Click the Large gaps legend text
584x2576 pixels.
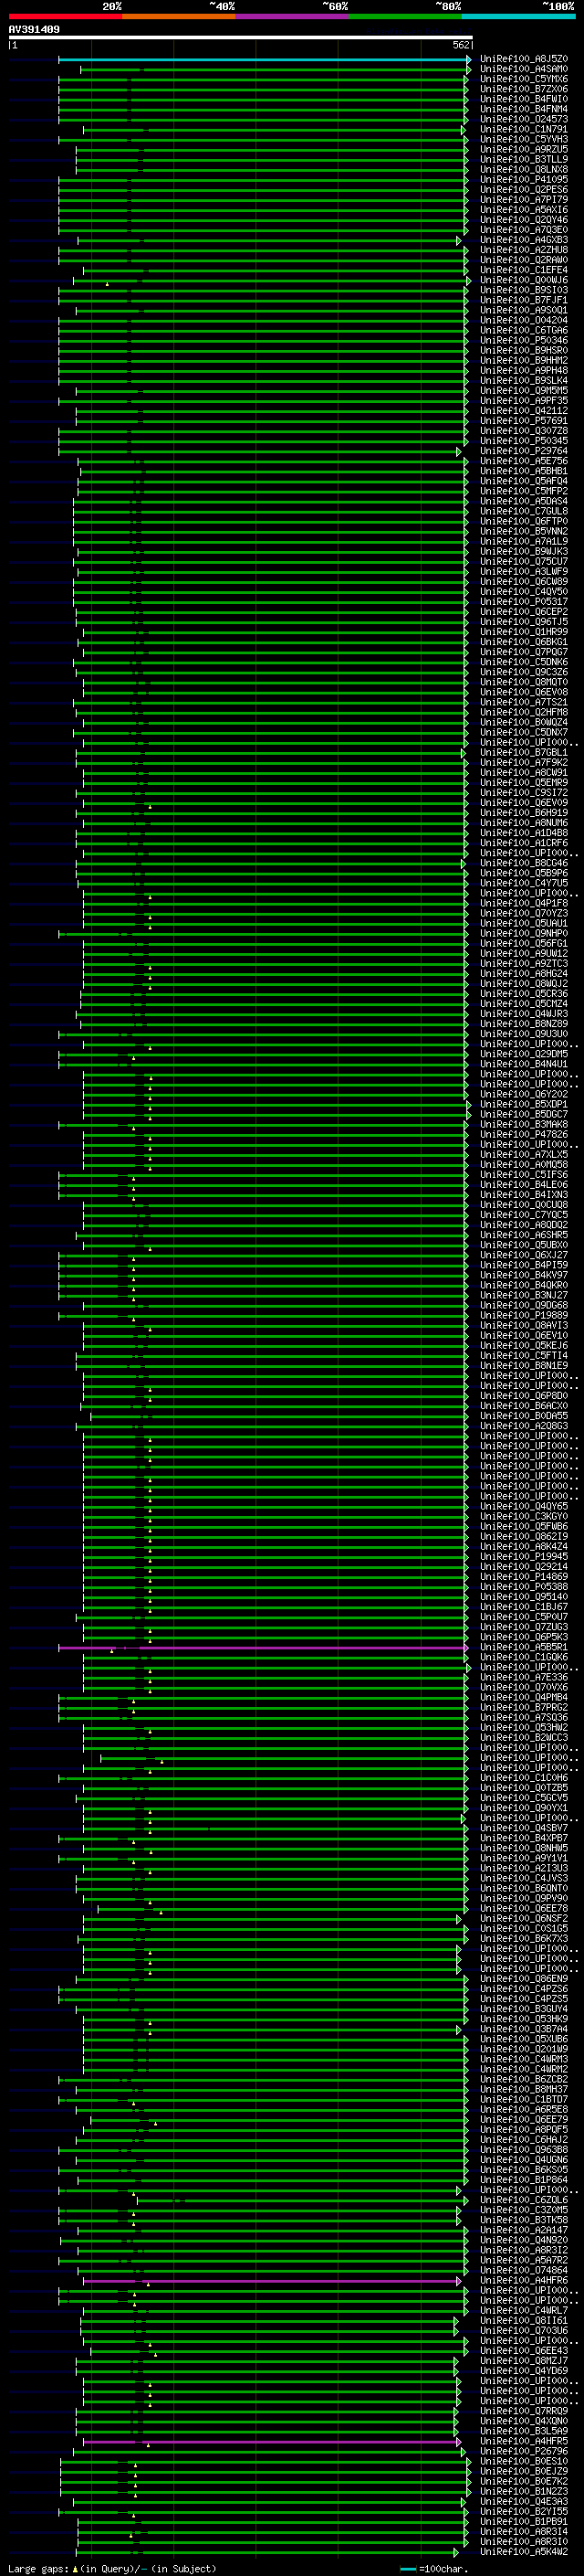[x=38, y=2569]
